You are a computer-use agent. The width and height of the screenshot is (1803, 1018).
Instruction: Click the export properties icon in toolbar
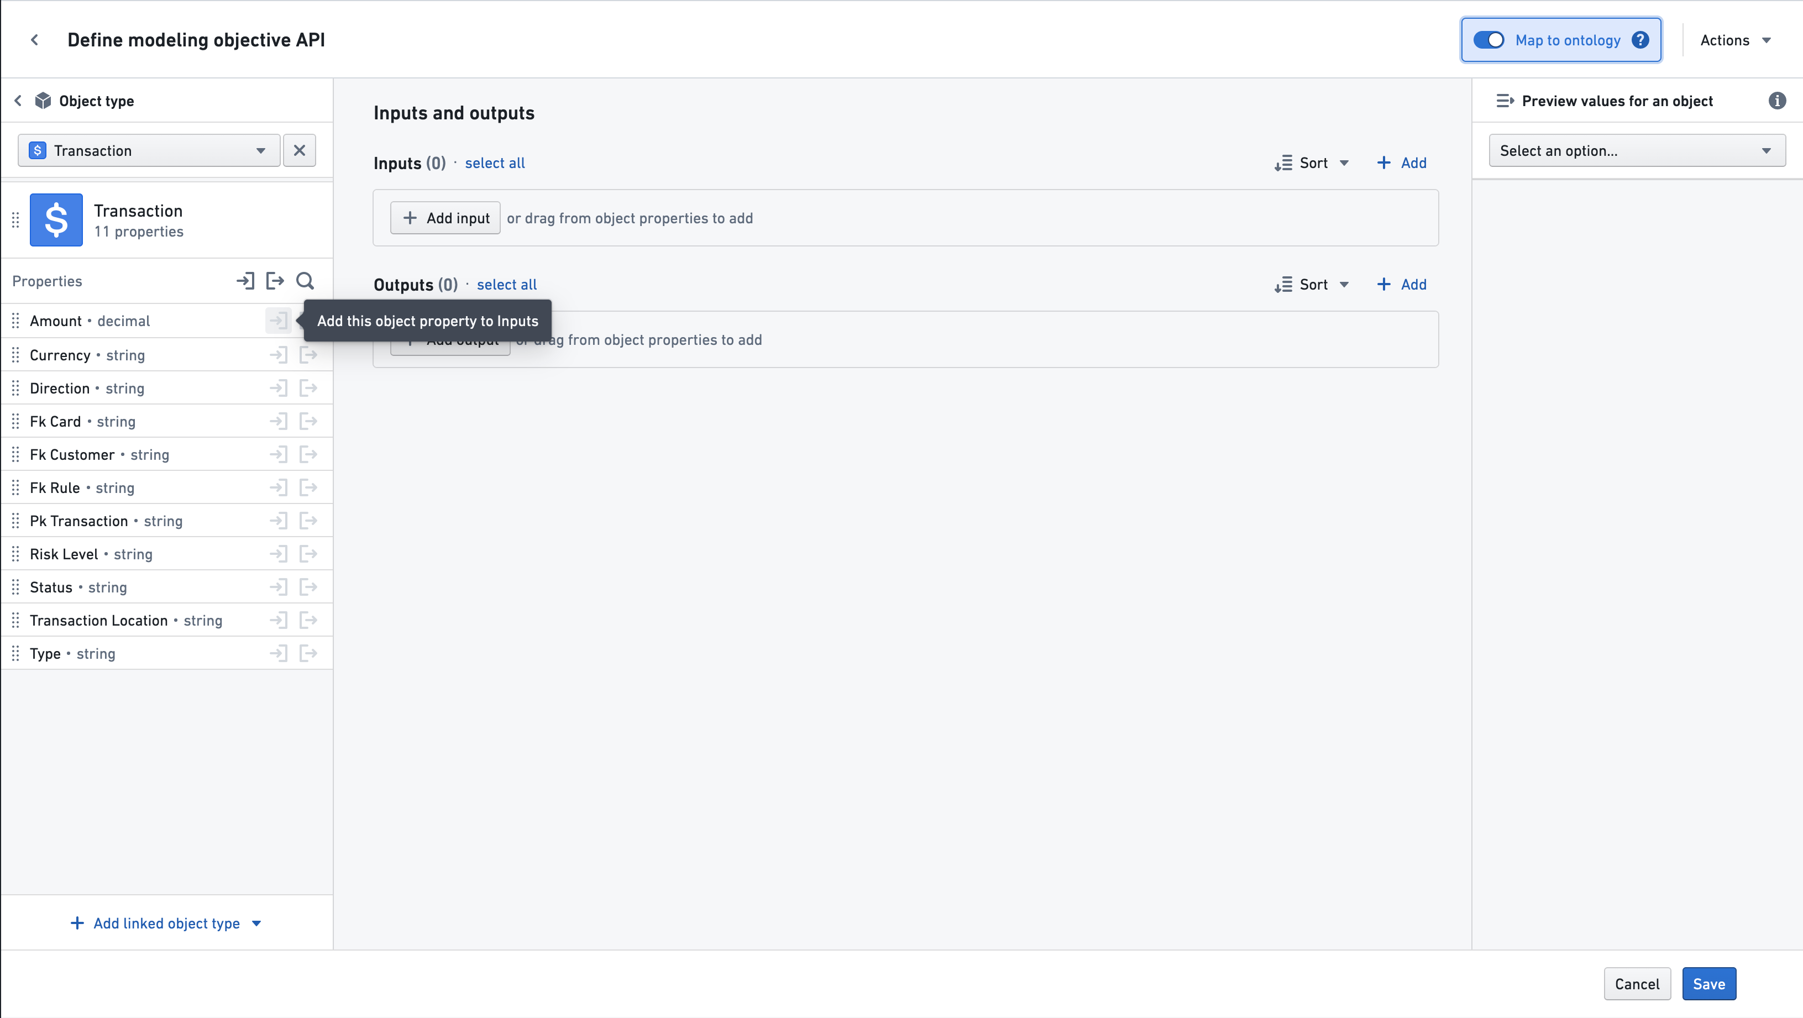(275, 281)
